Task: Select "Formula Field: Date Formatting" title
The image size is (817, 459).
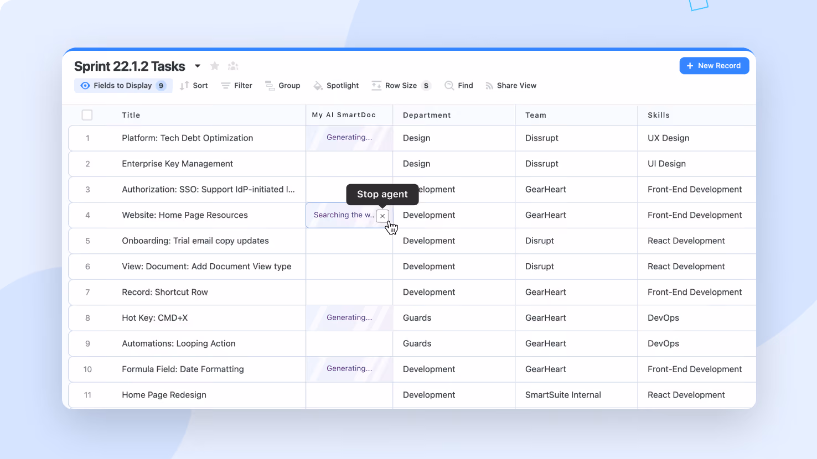Action: click(x=183, y=369)
